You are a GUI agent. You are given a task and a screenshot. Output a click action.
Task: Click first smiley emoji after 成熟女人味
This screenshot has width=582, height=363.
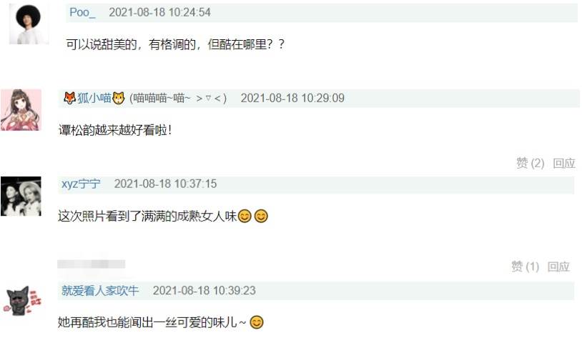[x=245, y=216]
